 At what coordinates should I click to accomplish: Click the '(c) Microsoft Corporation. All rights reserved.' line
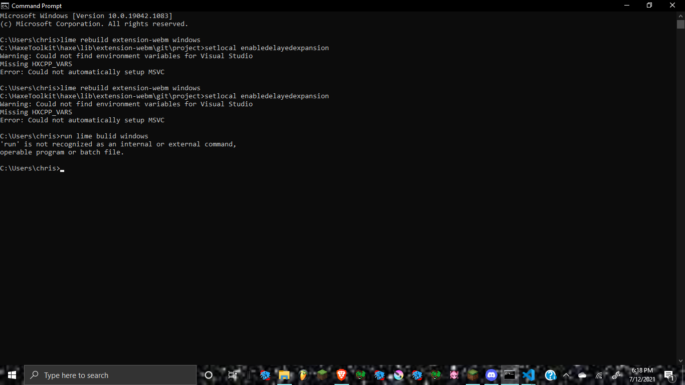94,24
